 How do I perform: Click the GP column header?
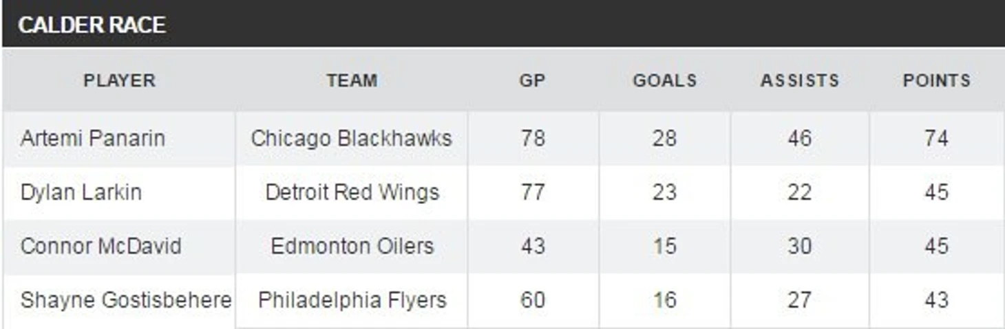click(532, 80)
